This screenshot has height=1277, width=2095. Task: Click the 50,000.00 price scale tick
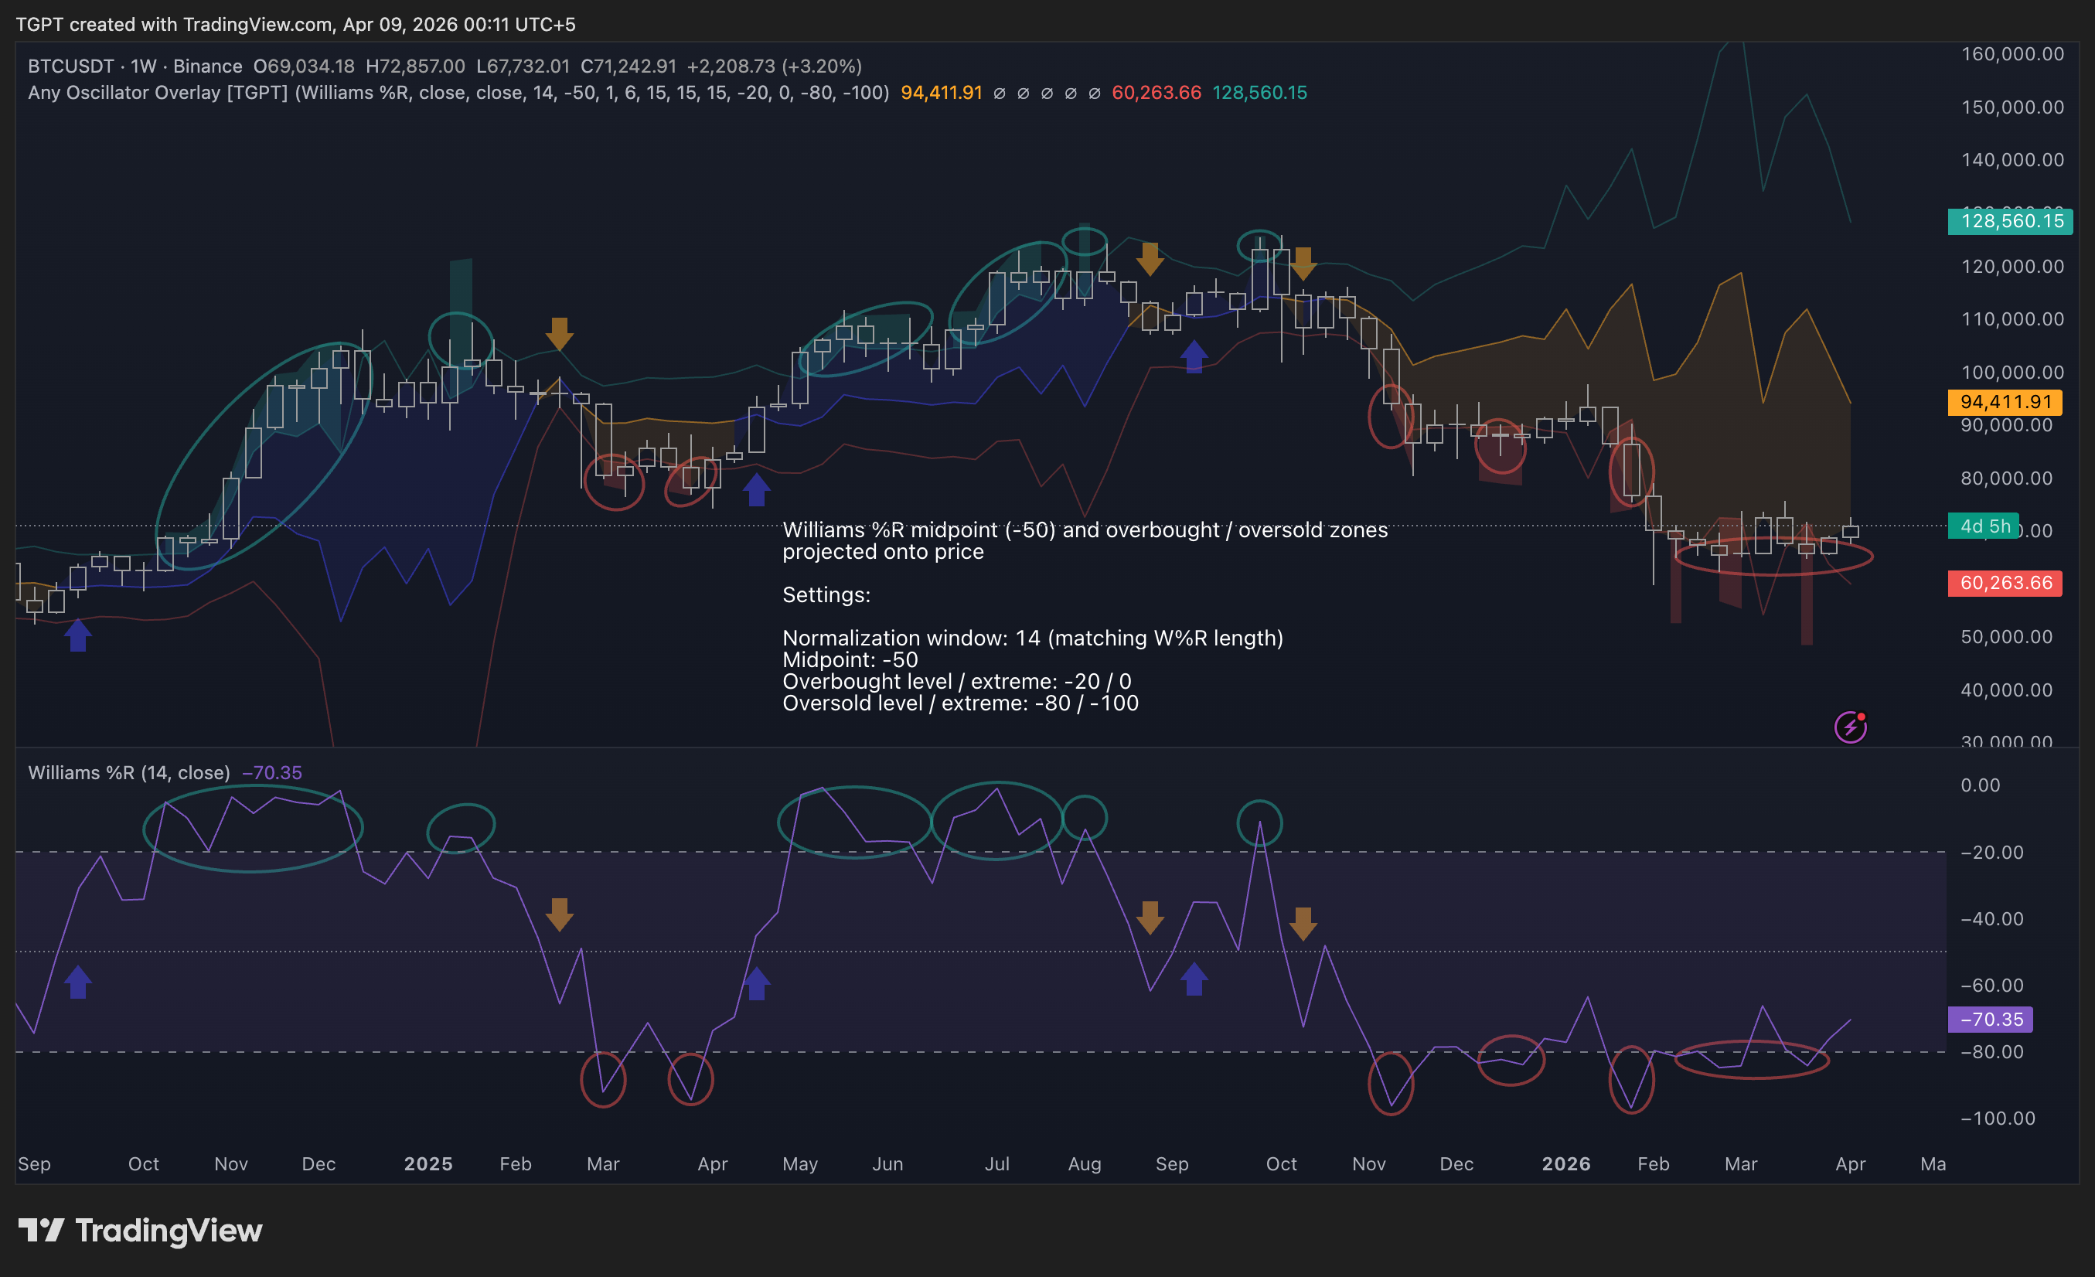tap(2007, 637)
